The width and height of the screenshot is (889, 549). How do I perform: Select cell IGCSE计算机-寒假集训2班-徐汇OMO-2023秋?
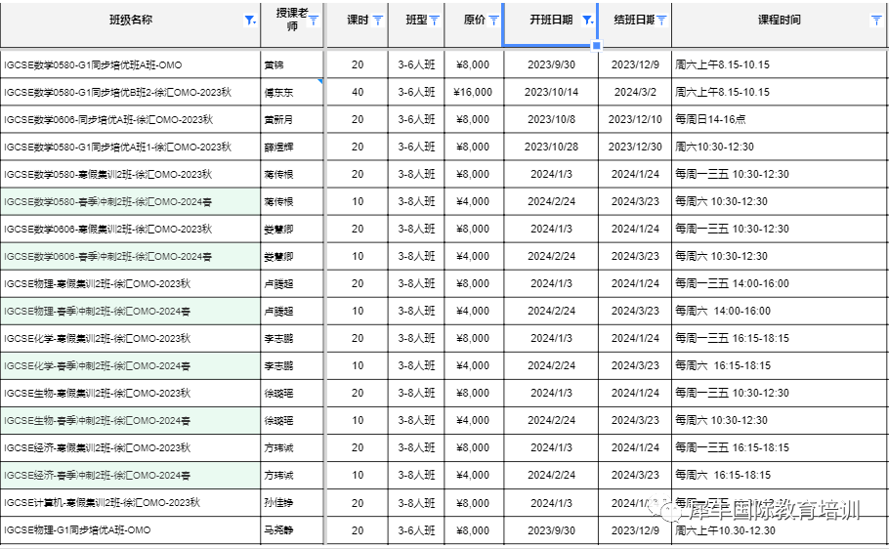(130, 502)
